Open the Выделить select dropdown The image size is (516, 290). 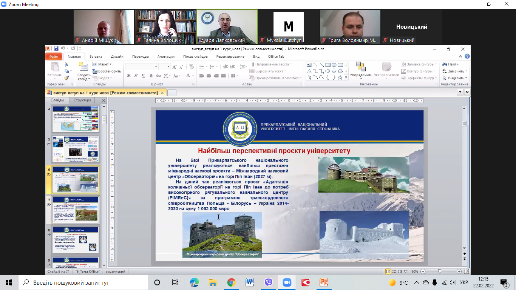coord(456,78)
